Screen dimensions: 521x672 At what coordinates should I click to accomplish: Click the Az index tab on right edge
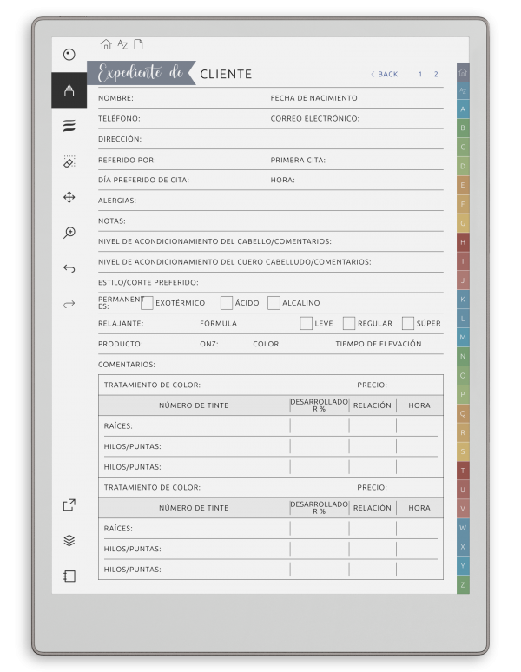pyautogui.click(x=463, y=90)
